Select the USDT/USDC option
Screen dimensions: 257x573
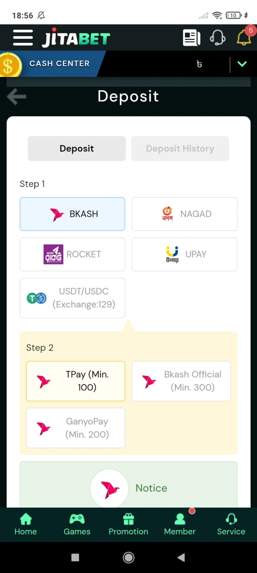72,298
